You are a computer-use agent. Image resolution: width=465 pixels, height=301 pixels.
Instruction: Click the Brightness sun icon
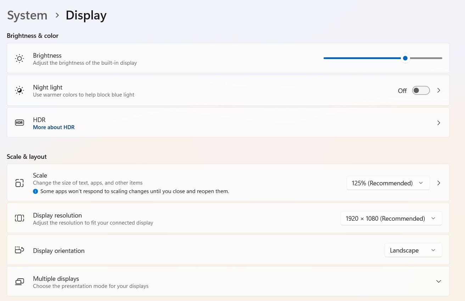[19, 59]
